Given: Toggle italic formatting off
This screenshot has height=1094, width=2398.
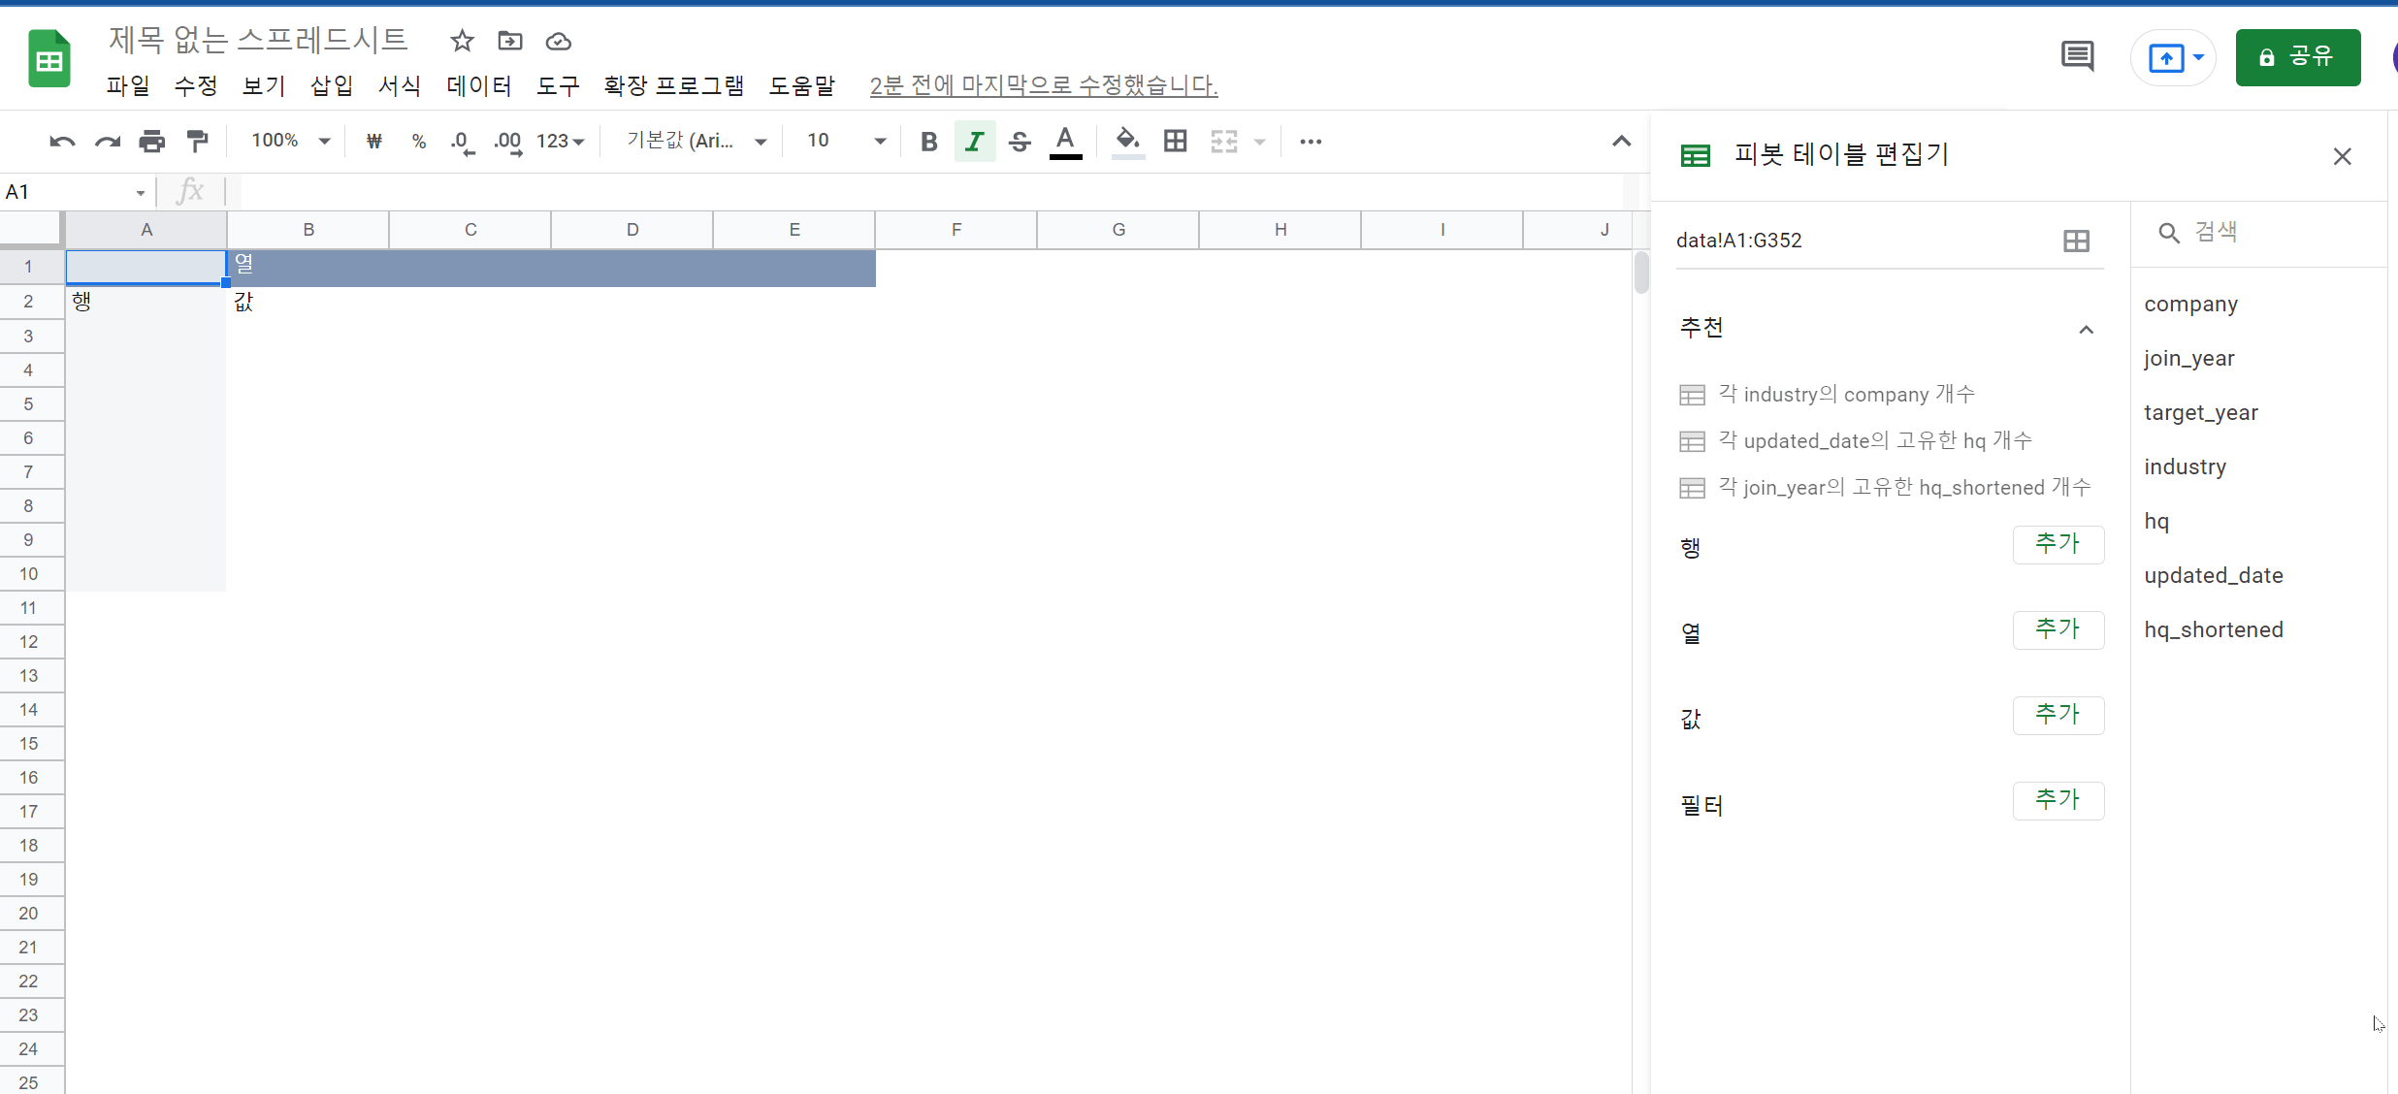Looking at the screenshot, I should tap(975, 142).
